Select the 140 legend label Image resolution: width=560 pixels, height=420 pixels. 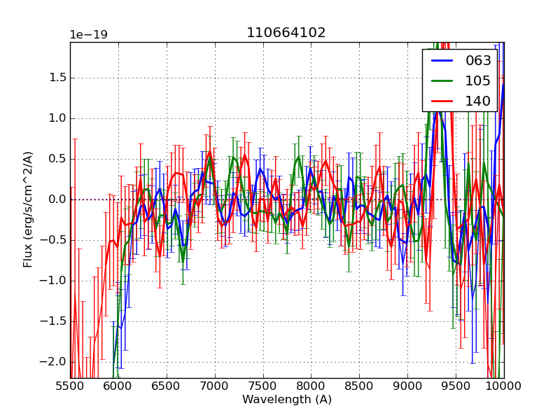pyautogui.click(x=478, y=101)
